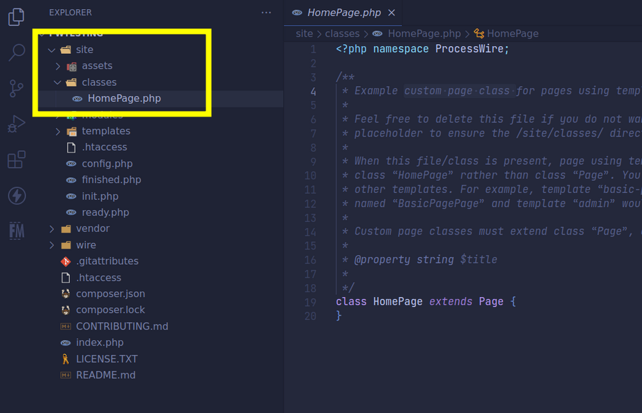
Task: Open composer.json in the file tree
Action: (110, 294)
